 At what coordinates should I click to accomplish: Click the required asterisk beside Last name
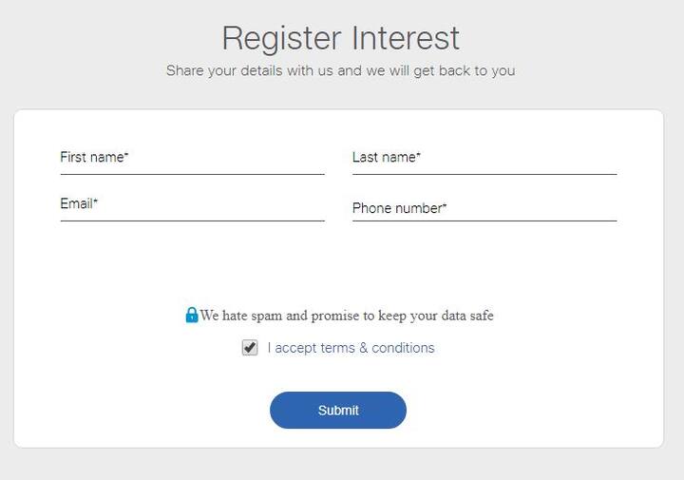418,154
